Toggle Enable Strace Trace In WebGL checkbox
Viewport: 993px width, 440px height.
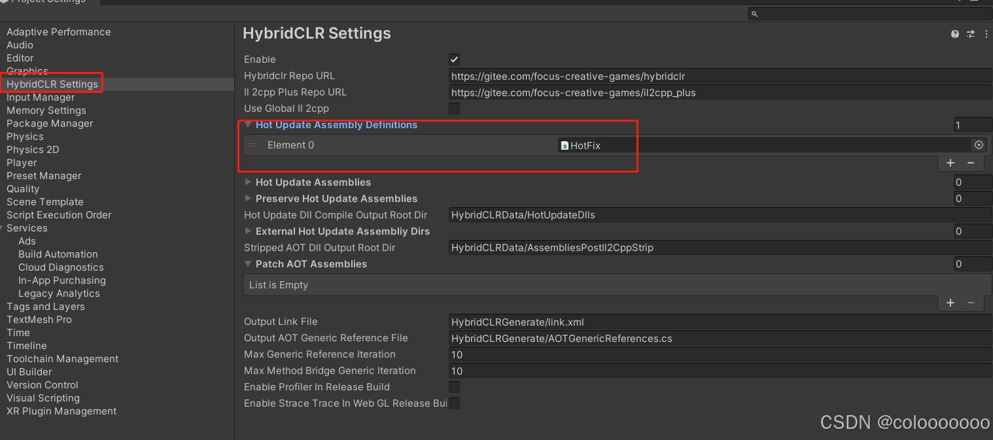454,403
